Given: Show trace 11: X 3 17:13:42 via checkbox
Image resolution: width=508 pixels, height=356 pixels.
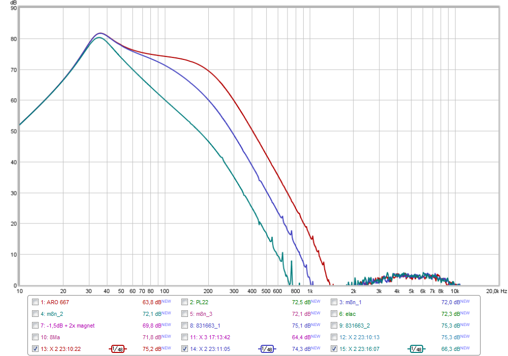Looking at the screenshot, I should point(185,337).
